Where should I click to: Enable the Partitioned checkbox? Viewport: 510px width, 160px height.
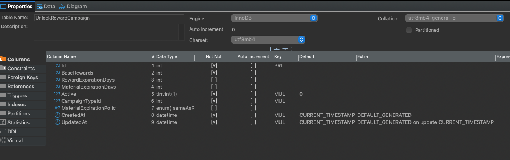coord(409,30)
